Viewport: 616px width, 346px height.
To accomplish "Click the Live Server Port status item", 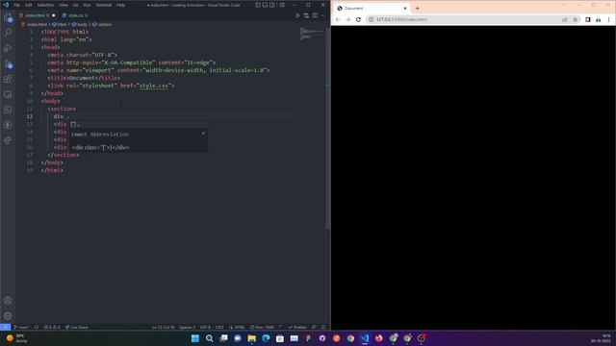I will (x=262, y=327).
